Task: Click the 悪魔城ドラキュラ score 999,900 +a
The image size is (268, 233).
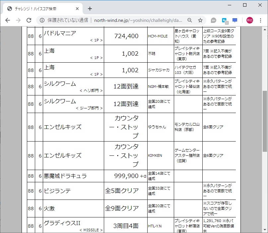Action: point(126,176)
